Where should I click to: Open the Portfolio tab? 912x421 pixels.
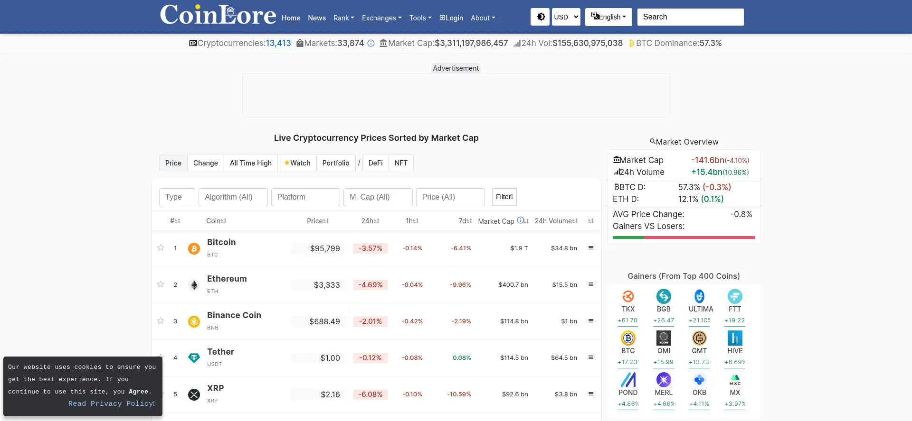coord(336,163)
